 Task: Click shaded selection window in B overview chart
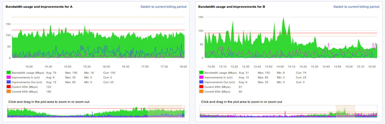[x=345, y=111]
